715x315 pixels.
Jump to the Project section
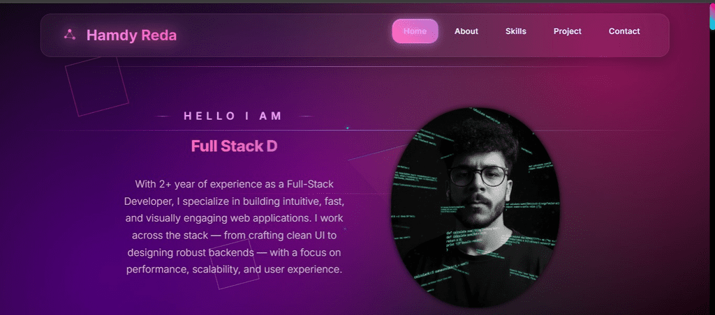point(567,31)
